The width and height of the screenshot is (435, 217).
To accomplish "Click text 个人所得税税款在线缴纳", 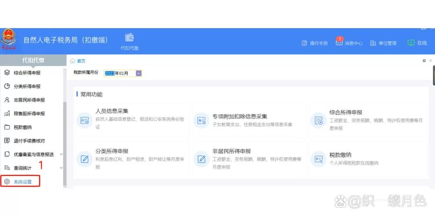I will (354, 163).
